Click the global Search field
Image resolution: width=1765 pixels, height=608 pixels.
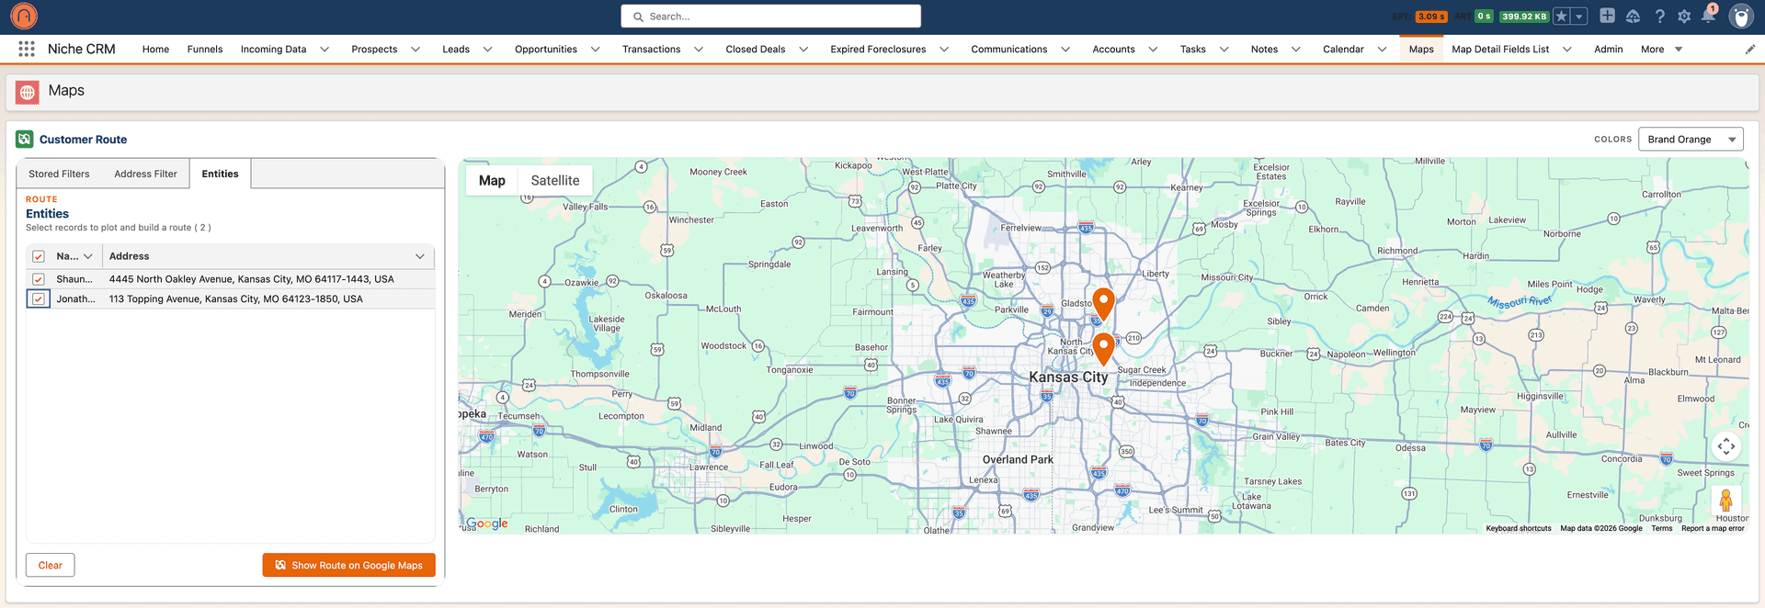[770, 17]
